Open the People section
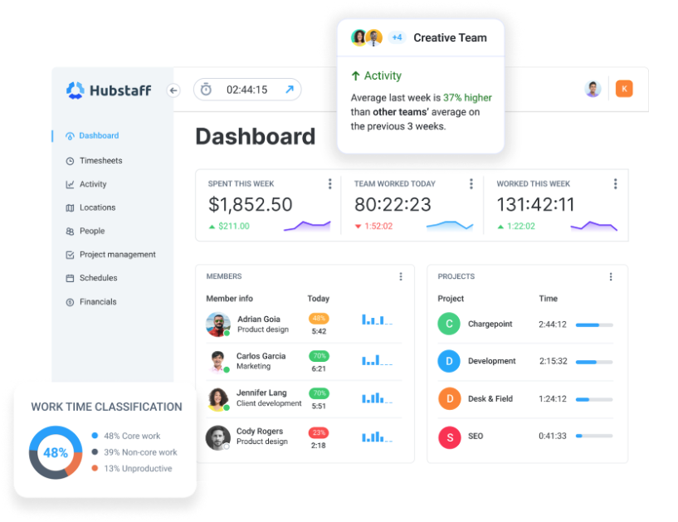The height and width of the screenshot is (522, 678). point(92,231)
